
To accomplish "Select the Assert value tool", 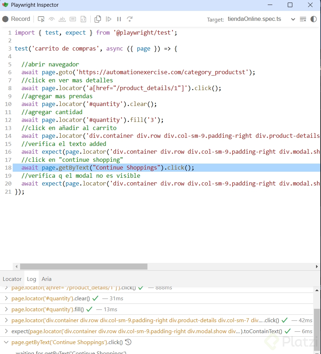I will click(x=73, y=19).
